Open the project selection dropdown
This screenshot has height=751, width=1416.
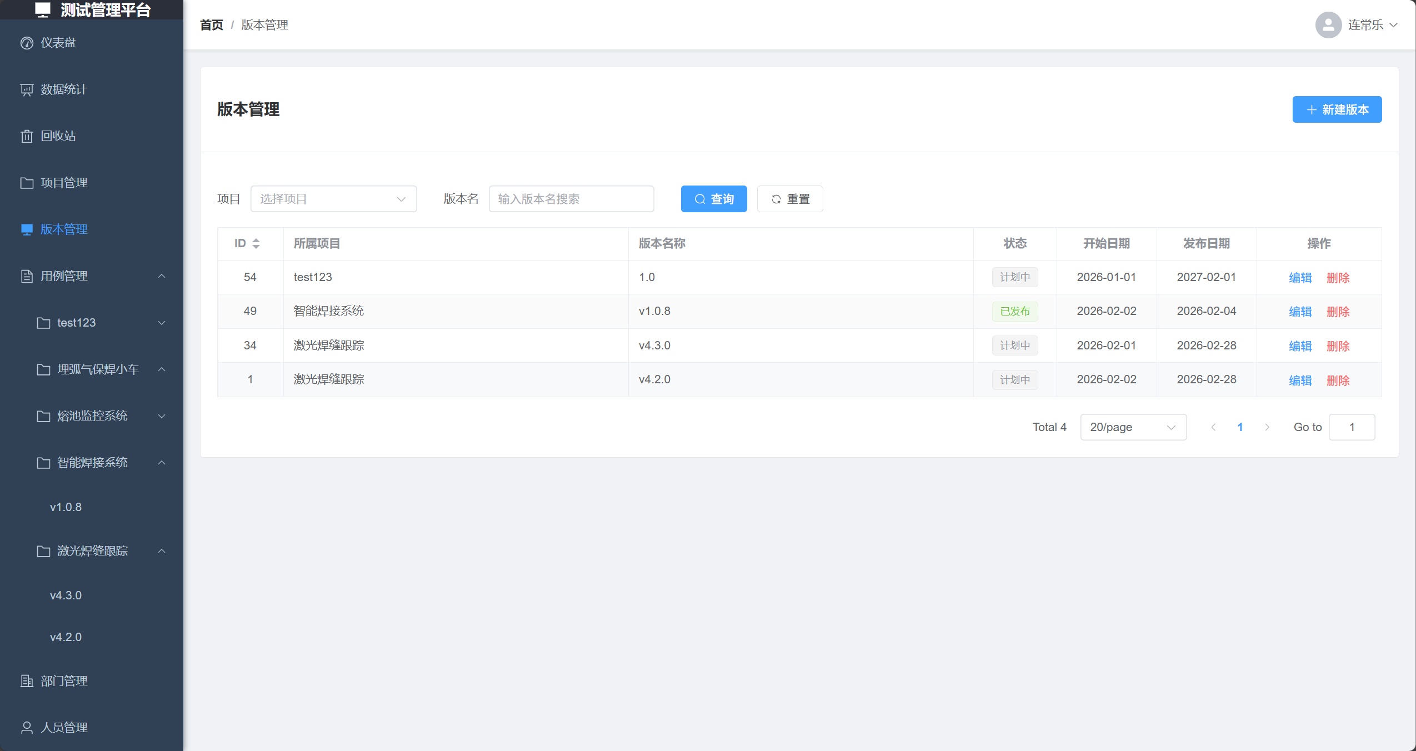(333, 199)
